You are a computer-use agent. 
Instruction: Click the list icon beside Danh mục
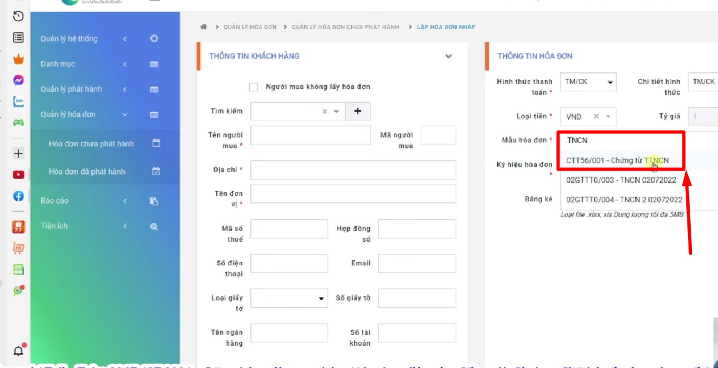click(154, 64)
